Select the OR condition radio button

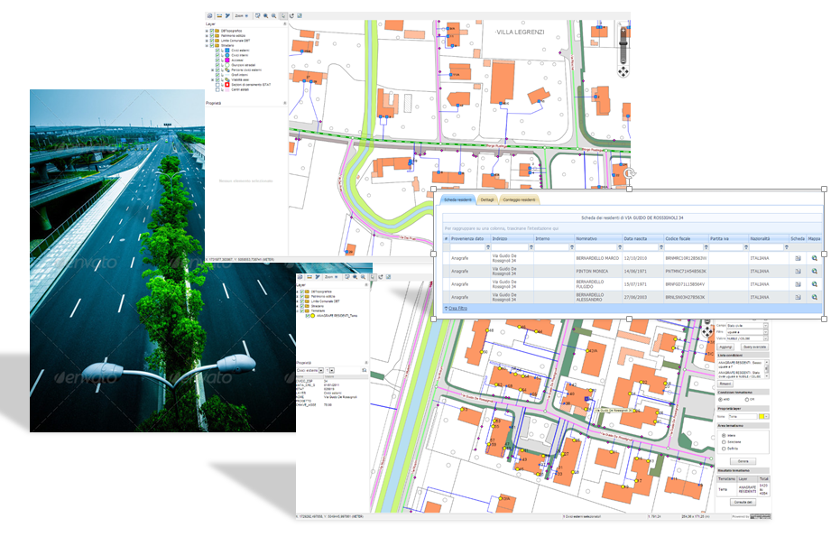pos(747,399)
